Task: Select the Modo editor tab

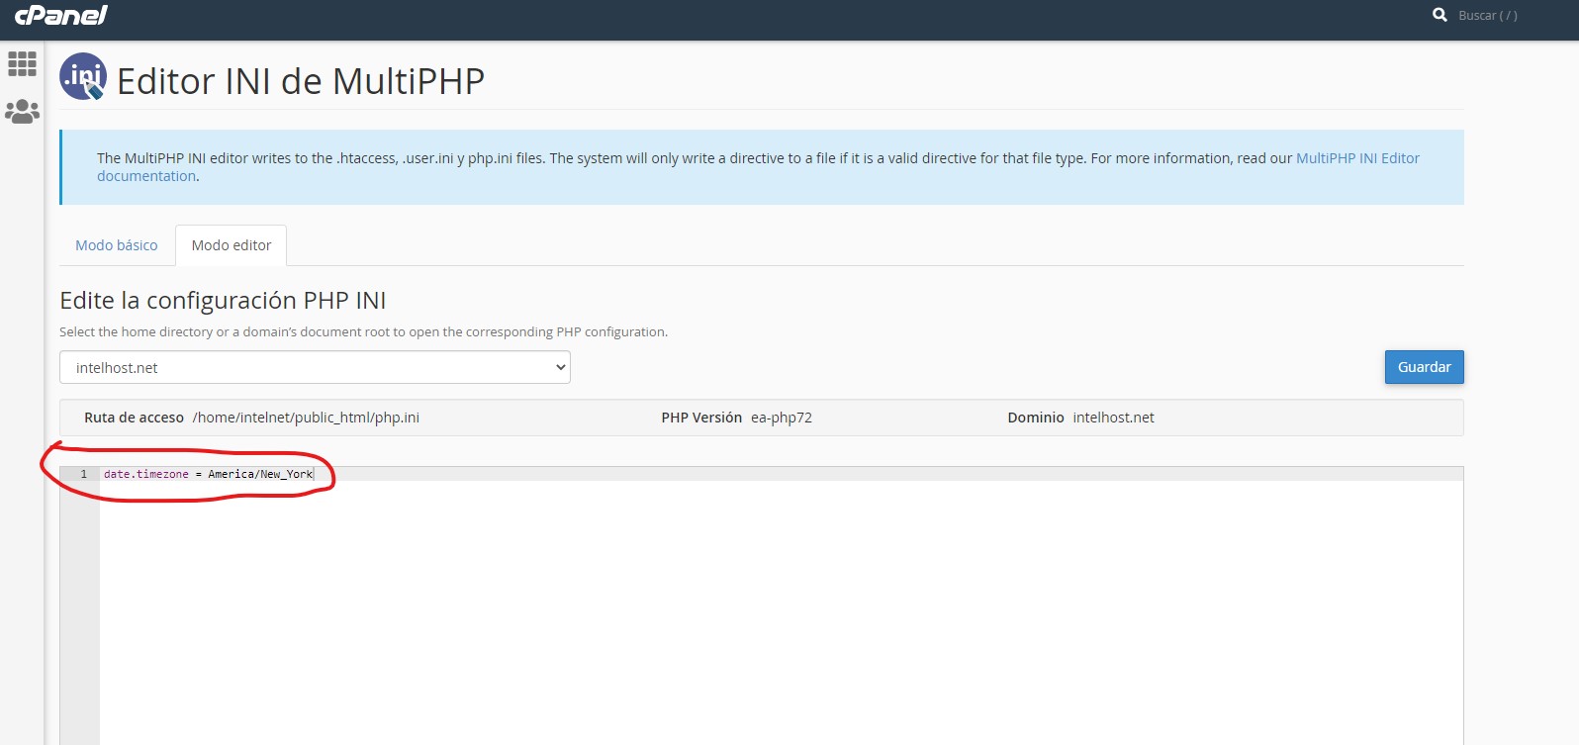Action: pyautogui.click(x=232, y=245)
